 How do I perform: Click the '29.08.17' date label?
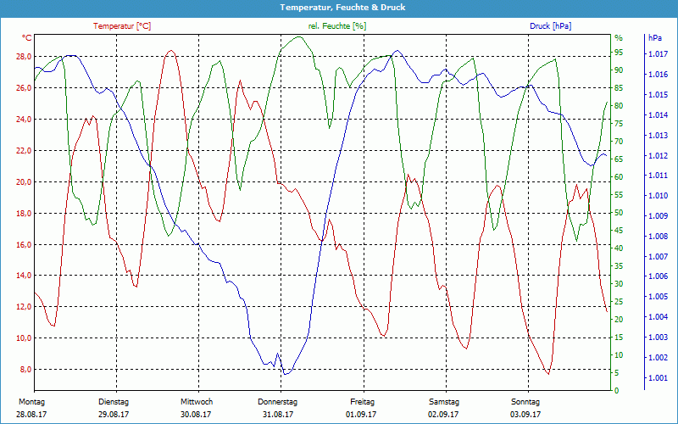click(114, 415)
